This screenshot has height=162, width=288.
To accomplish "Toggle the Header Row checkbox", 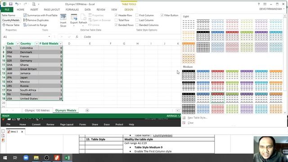I will [x=116, y=15].
